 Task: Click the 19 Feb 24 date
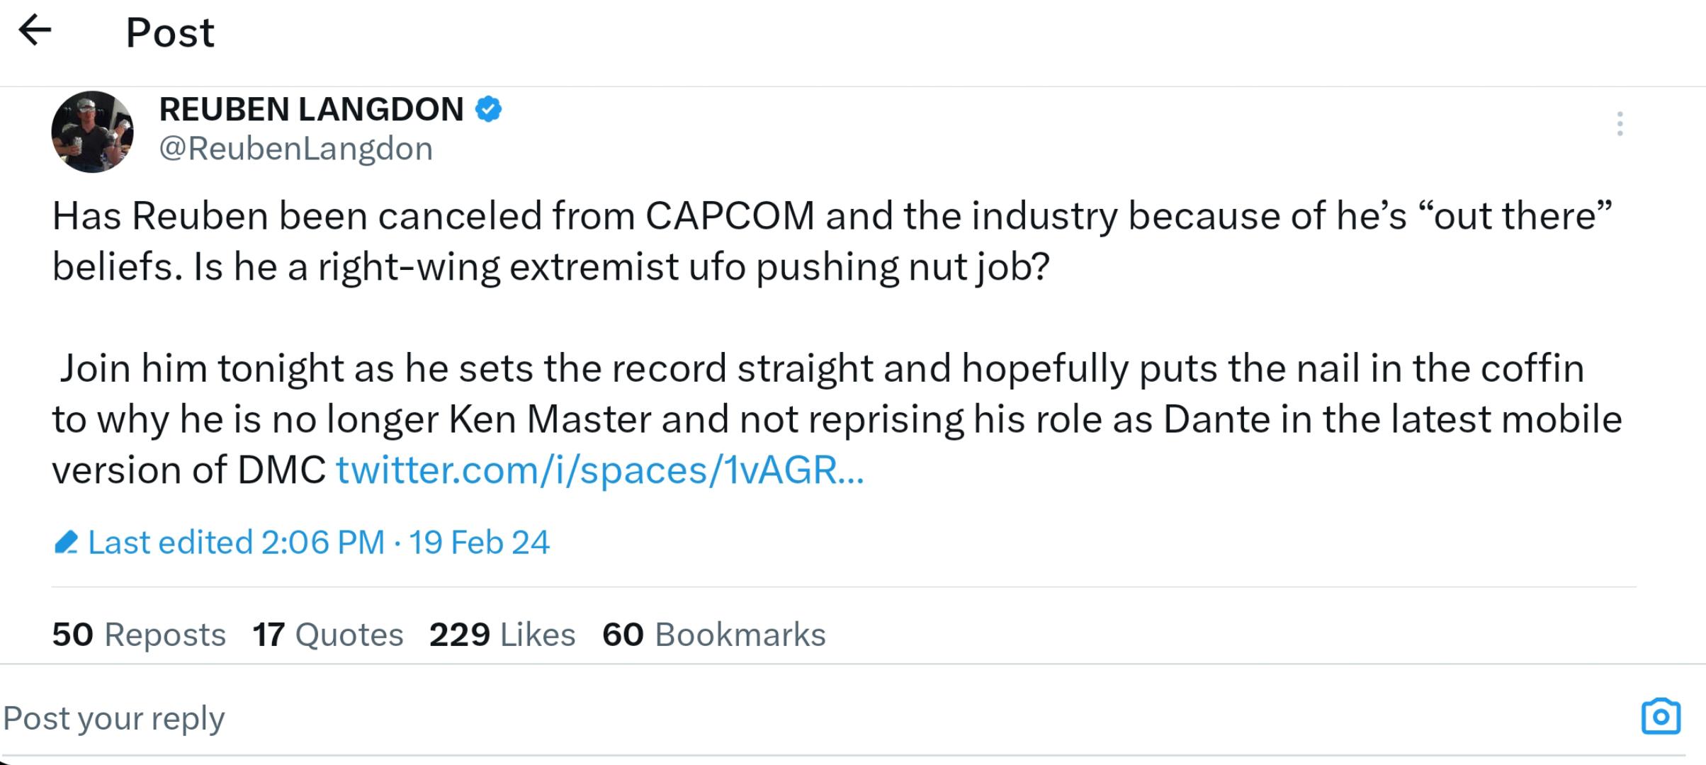(x=479, y=543)
